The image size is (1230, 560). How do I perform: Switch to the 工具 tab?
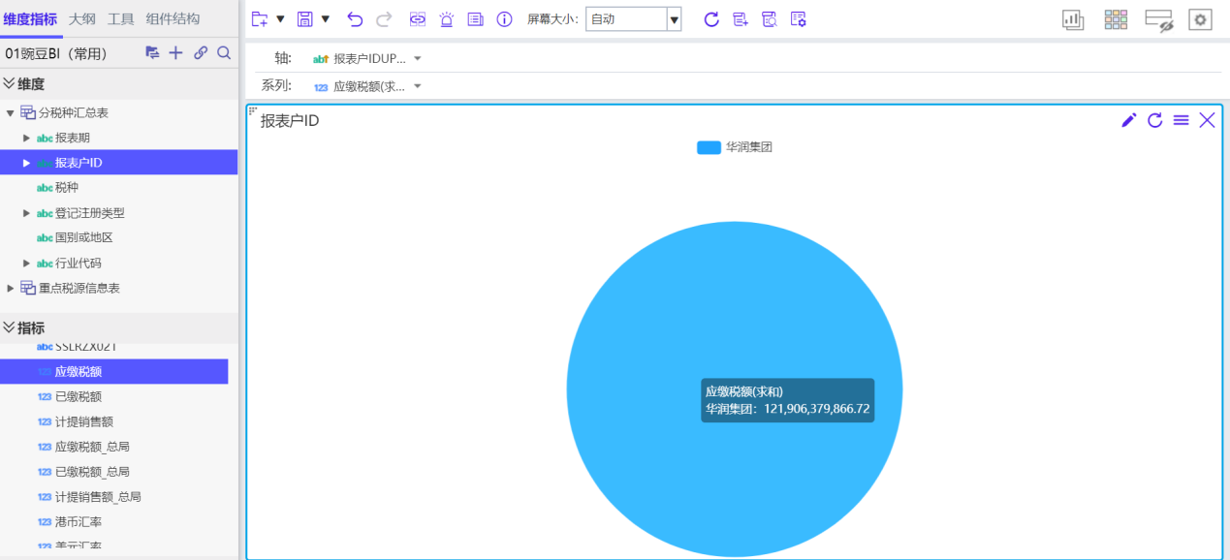point(121,19)
